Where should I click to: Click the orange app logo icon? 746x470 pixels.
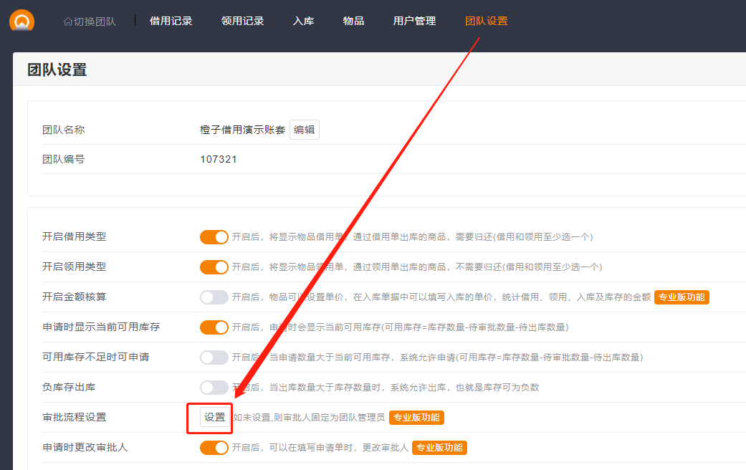pos(21,20)
